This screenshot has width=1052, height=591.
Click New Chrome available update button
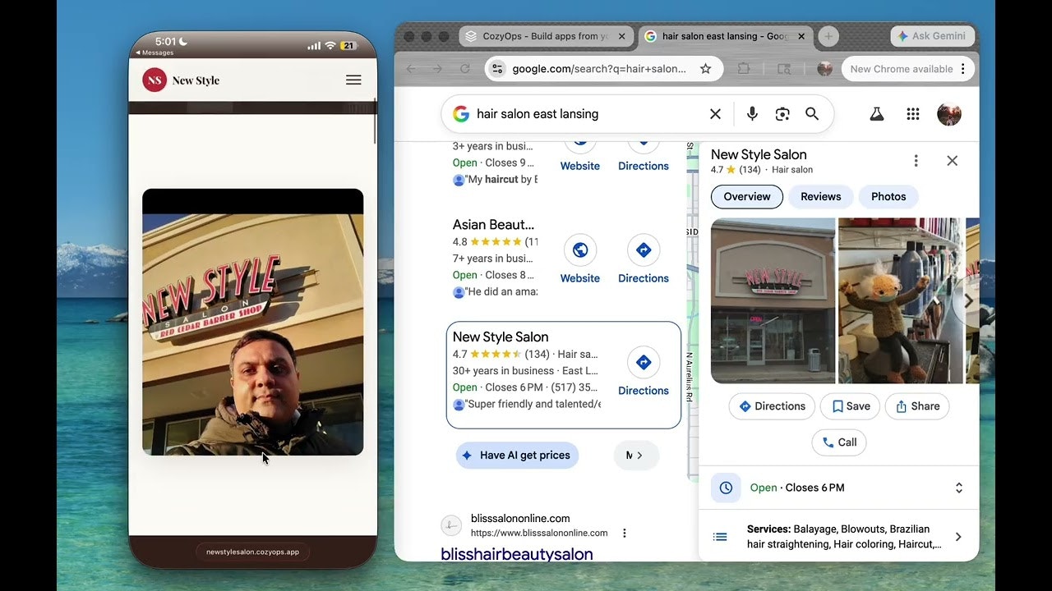[902, 69]
